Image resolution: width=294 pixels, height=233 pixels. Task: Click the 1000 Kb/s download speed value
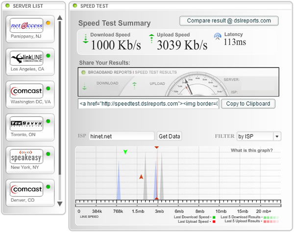[116, 46]
